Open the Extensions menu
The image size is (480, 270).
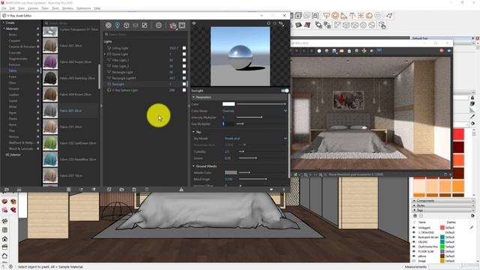click(x=83, y=8)
